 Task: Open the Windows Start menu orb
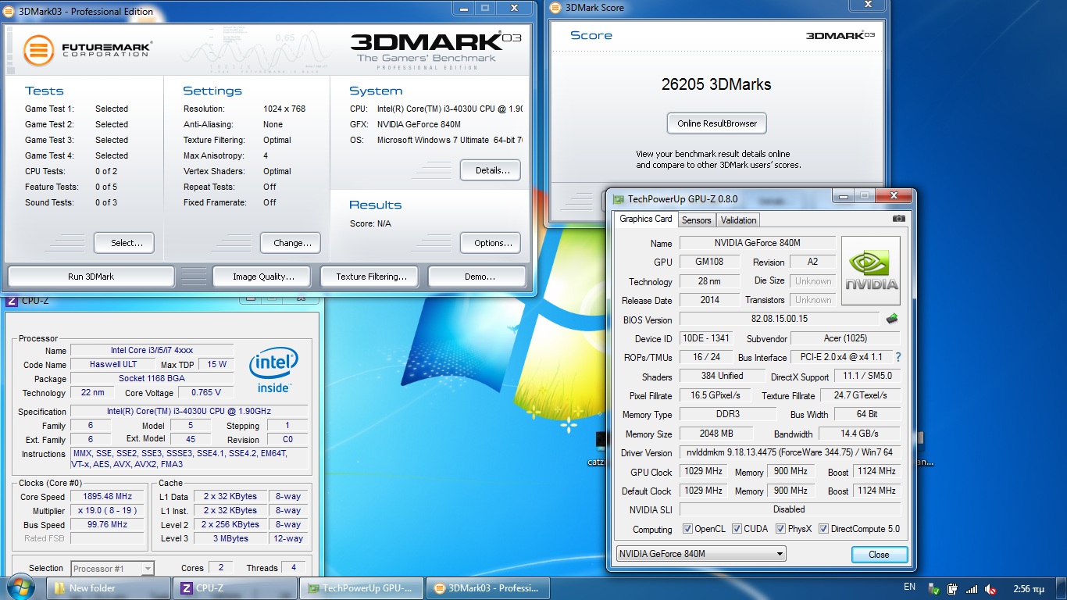(x=21, y=587)
